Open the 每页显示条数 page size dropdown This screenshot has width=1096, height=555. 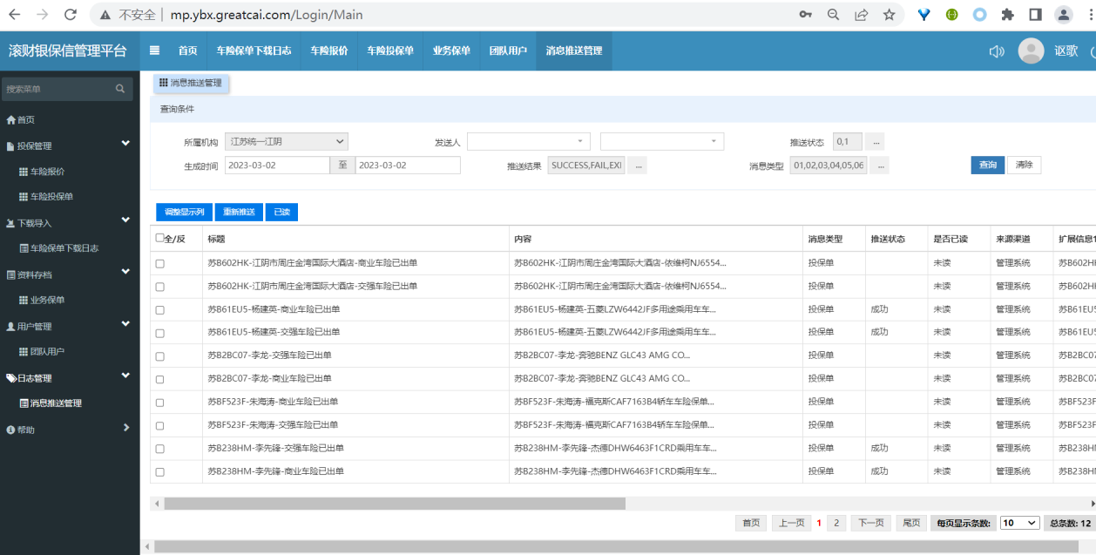pyautogui.click(x=1019, y=523)
